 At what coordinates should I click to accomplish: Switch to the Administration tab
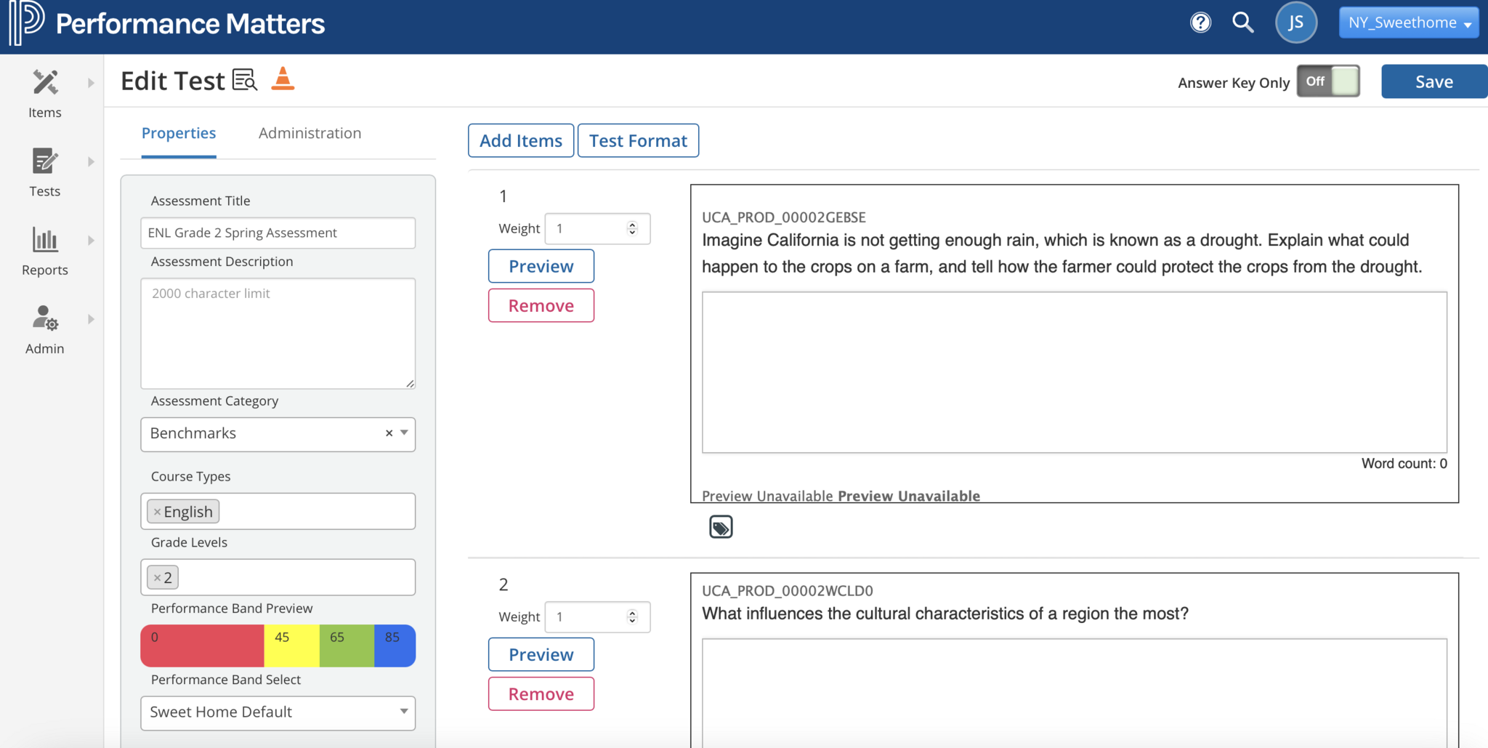click(x=310, y=133)
